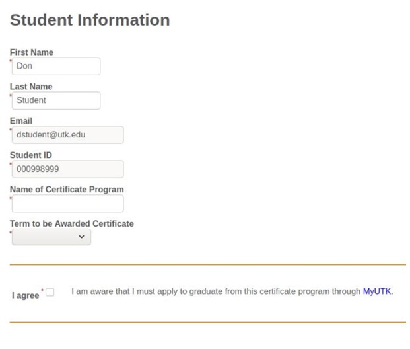
Task: Click the First Name field containing Don
Action: tap(56, 66)
